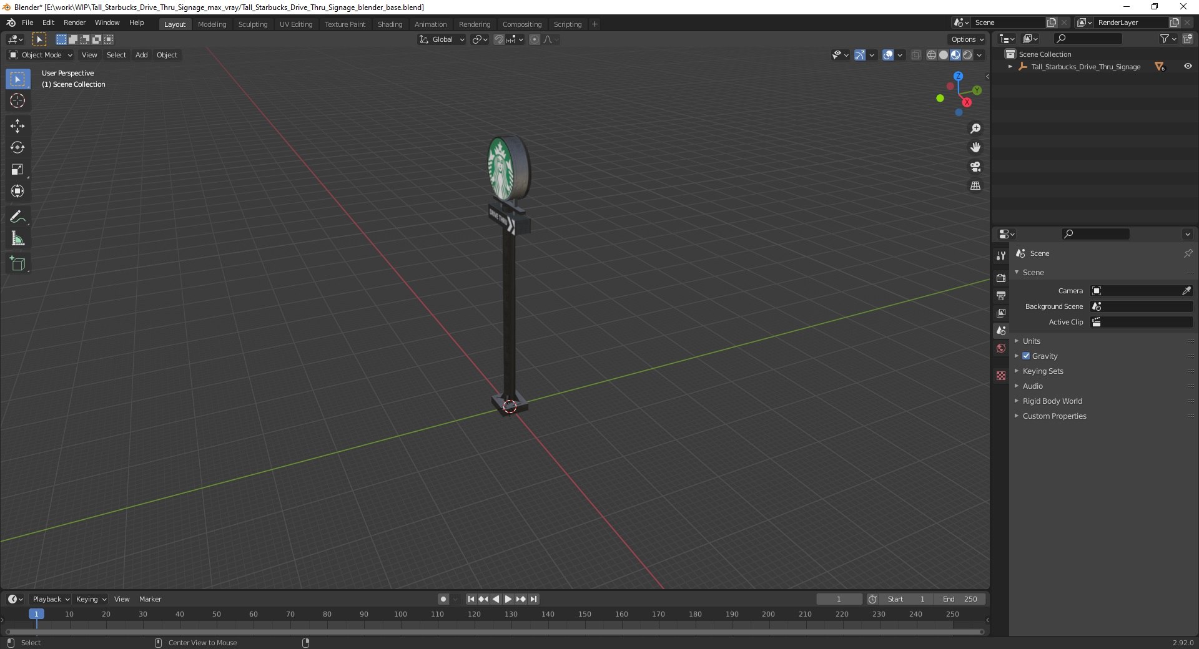Switch to the Shading workspace tab
This screenshot has width=1199, height=649.
(390, 24)
